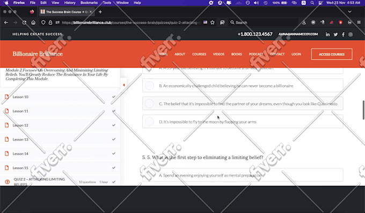Close the Success Brain Course tab

pos(91,12)
